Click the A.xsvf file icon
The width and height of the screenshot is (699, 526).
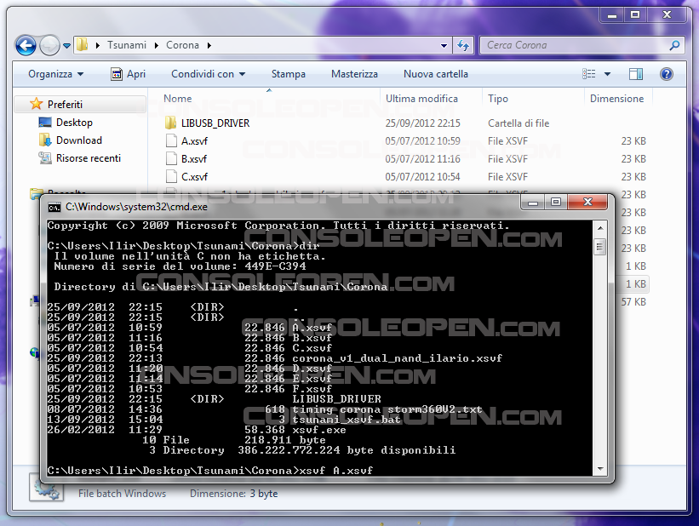[x=171, y=140]
